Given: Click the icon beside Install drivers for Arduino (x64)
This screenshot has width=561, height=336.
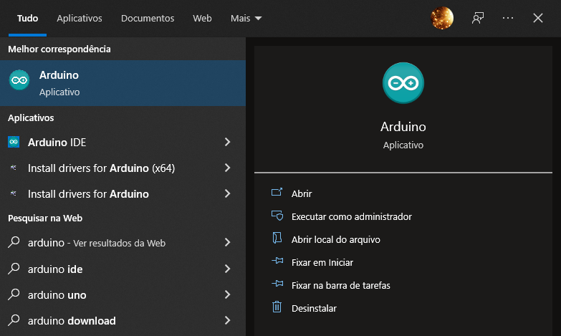Looking at the screenshot, I should [14, 168].
